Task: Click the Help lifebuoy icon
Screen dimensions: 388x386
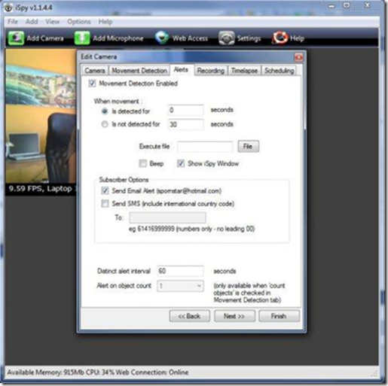Action: point(280,38)
